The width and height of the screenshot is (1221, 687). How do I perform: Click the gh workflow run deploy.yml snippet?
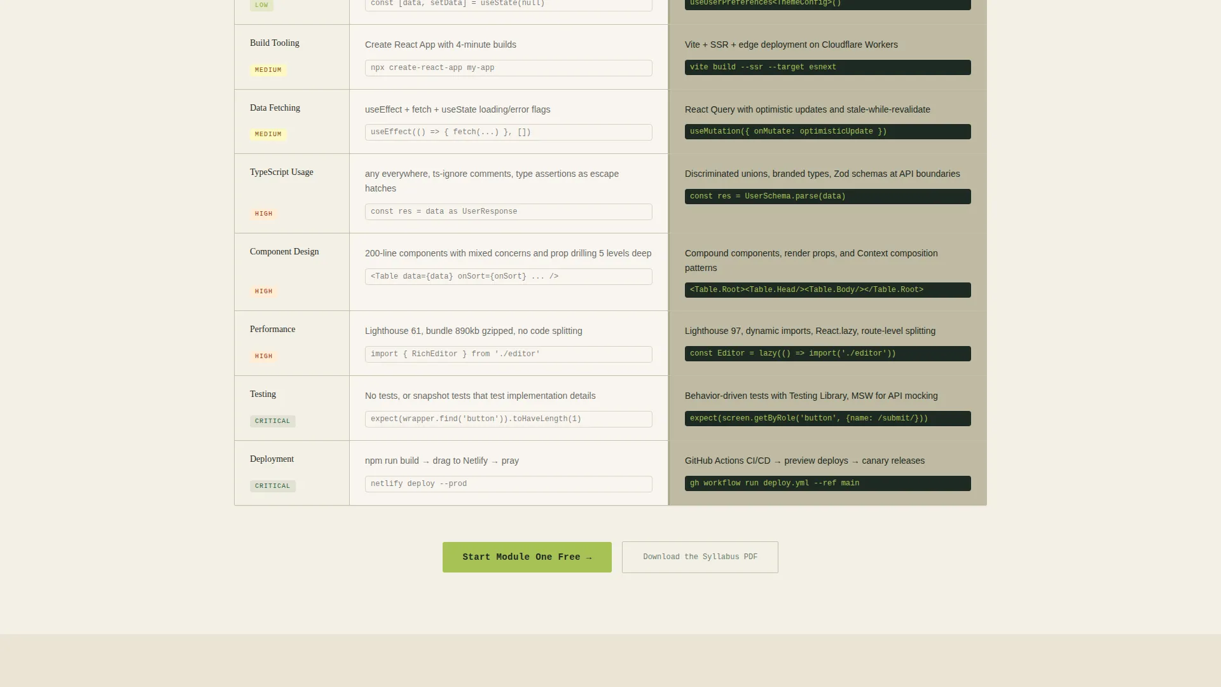coord(827,483)
